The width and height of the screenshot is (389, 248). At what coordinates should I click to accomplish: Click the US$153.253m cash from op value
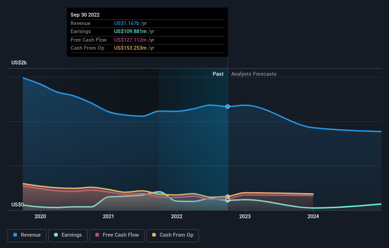click(130, 48)
